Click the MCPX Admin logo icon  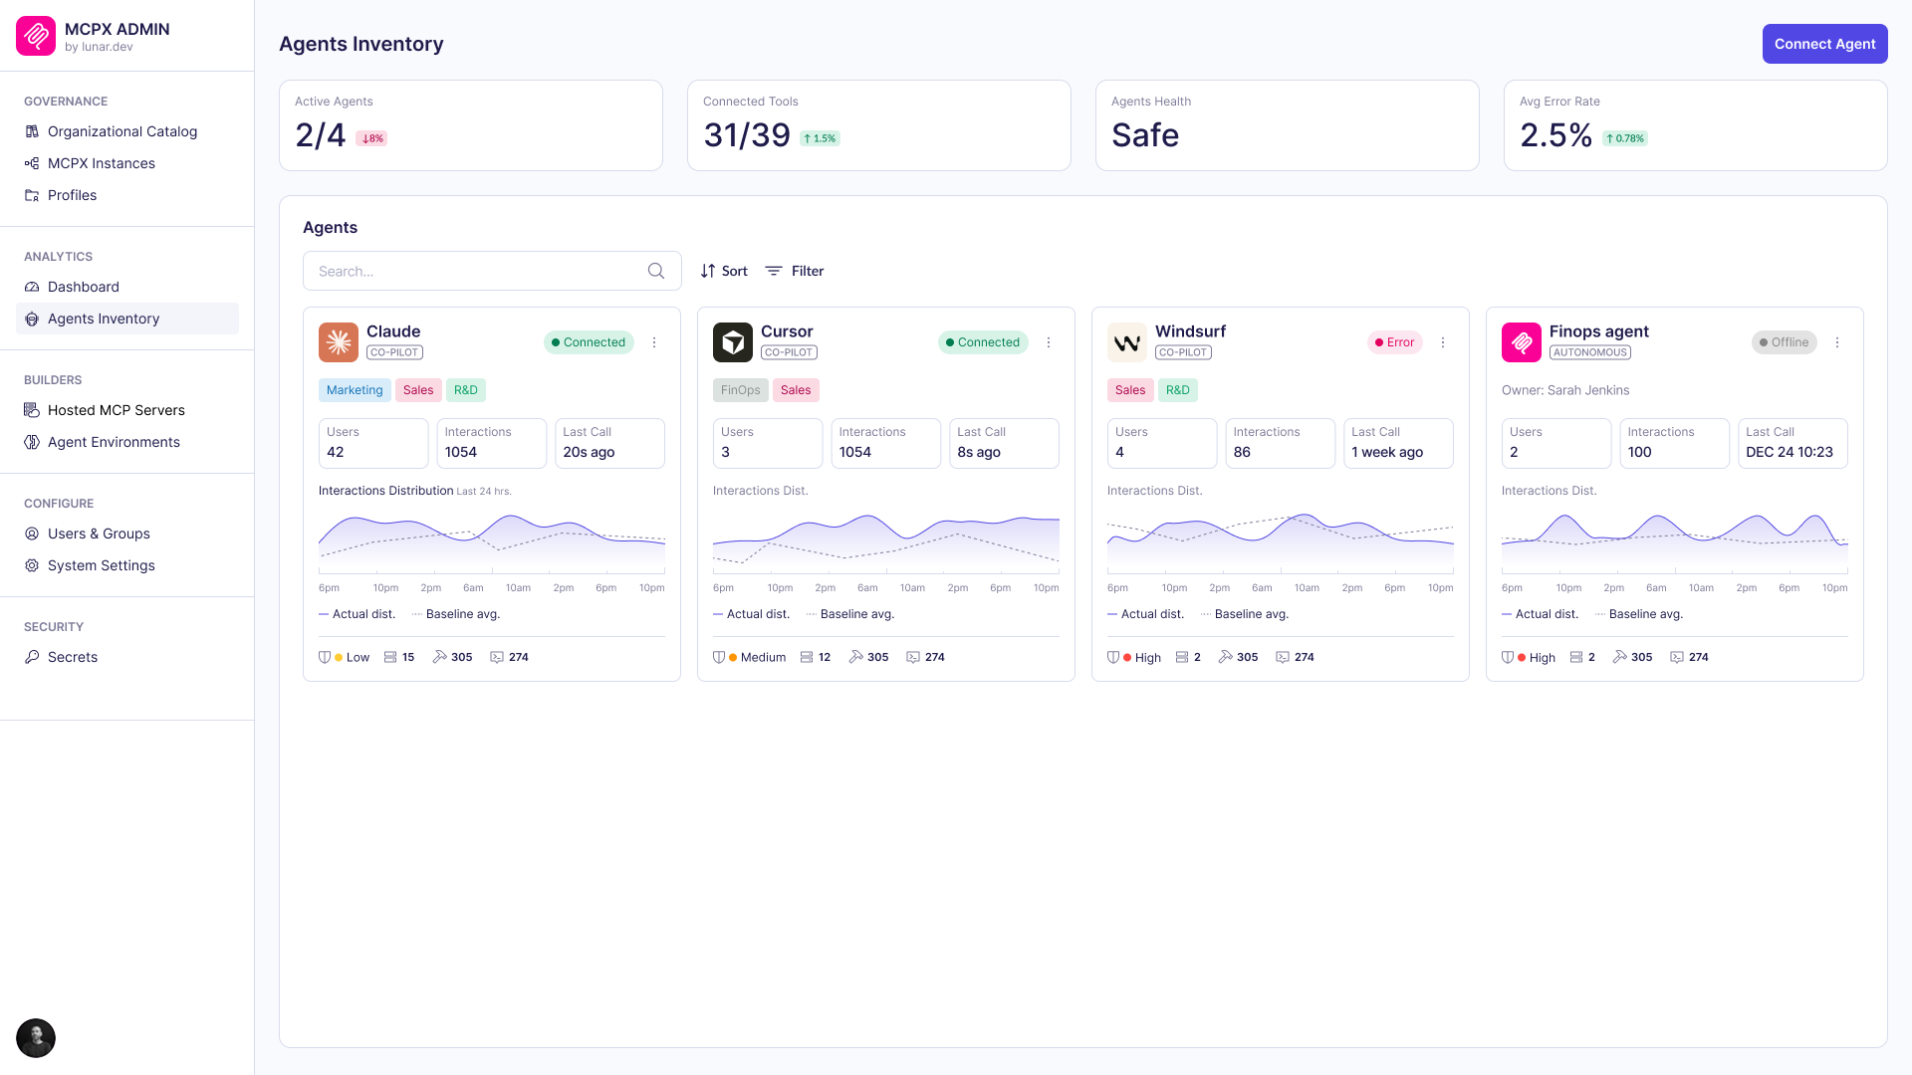36,36
